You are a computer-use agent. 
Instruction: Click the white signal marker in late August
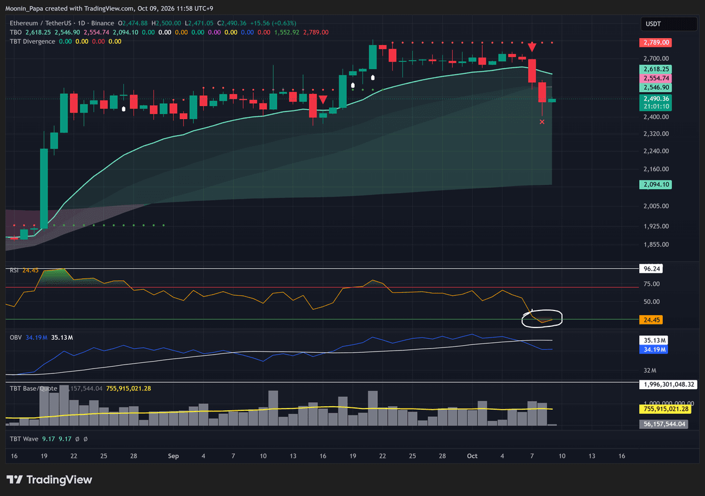coord(123,109)
